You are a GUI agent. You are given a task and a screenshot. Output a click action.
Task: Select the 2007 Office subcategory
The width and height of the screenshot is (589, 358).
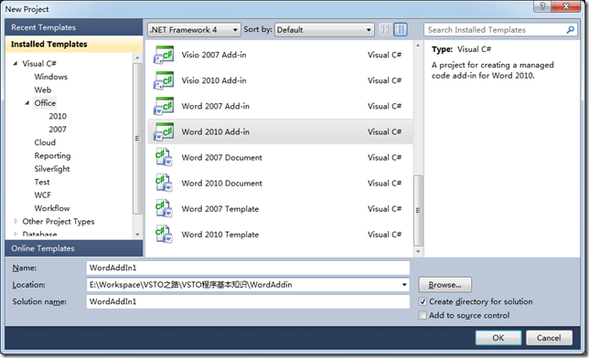(58, 130)
